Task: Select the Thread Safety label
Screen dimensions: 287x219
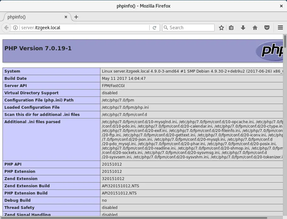Action: click(x=19, y=208)
